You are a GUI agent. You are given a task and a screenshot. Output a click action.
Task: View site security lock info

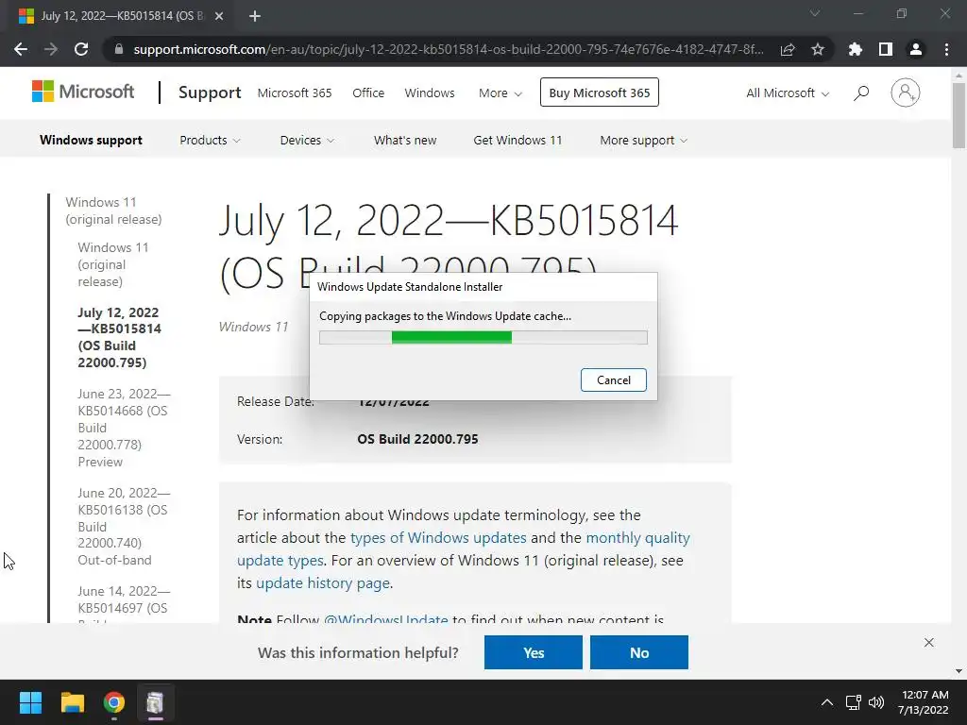click(119, 49)
